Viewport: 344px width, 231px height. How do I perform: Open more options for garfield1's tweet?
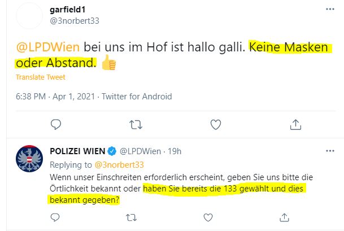click(330, 9)
